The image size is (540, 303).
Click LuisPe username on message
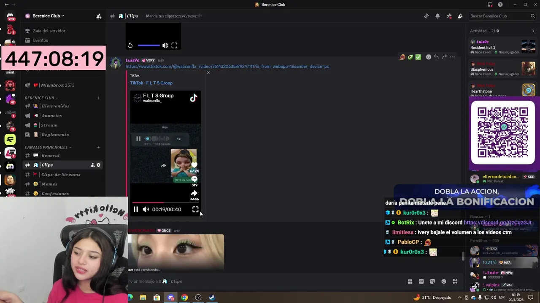(x=132, y=60)
